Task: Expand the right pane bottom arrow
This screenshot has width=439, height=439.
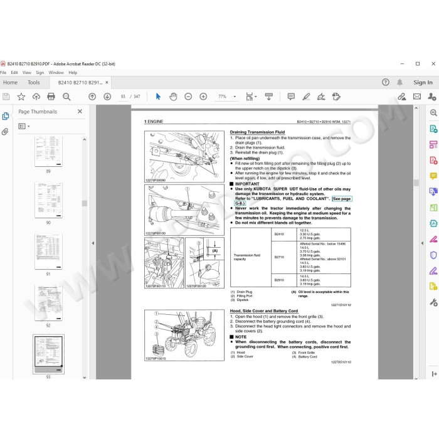Action: (434, 374)
